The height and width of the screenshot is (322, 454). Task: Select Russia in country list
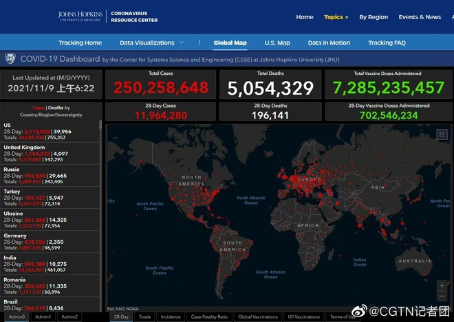click(x=50, y=175)
